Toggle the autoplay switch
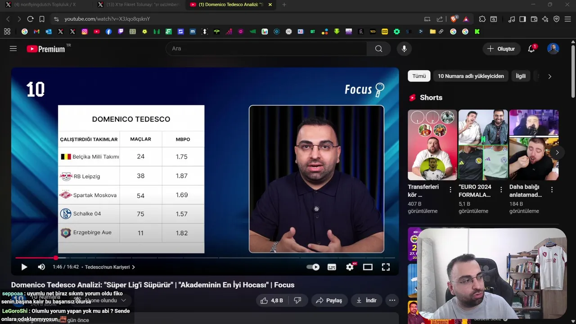Image resolution: width=576 pixels, height=324 pixels. click(313, 267)
